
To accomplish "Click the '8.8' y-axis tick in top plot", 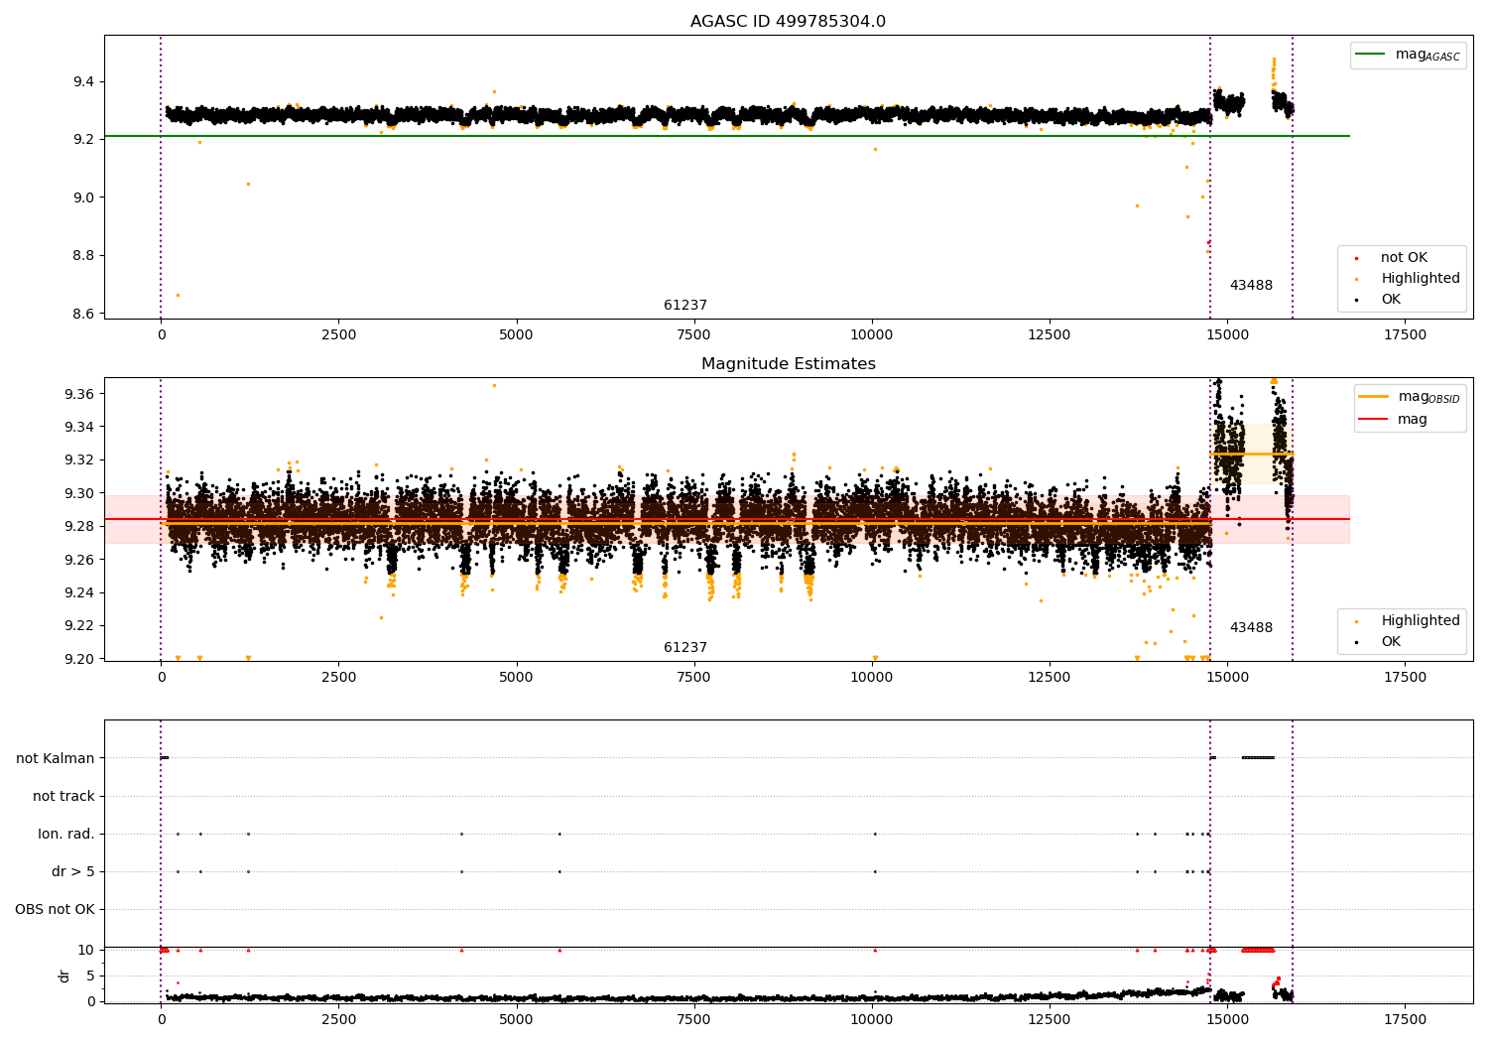I will point(84,255).
